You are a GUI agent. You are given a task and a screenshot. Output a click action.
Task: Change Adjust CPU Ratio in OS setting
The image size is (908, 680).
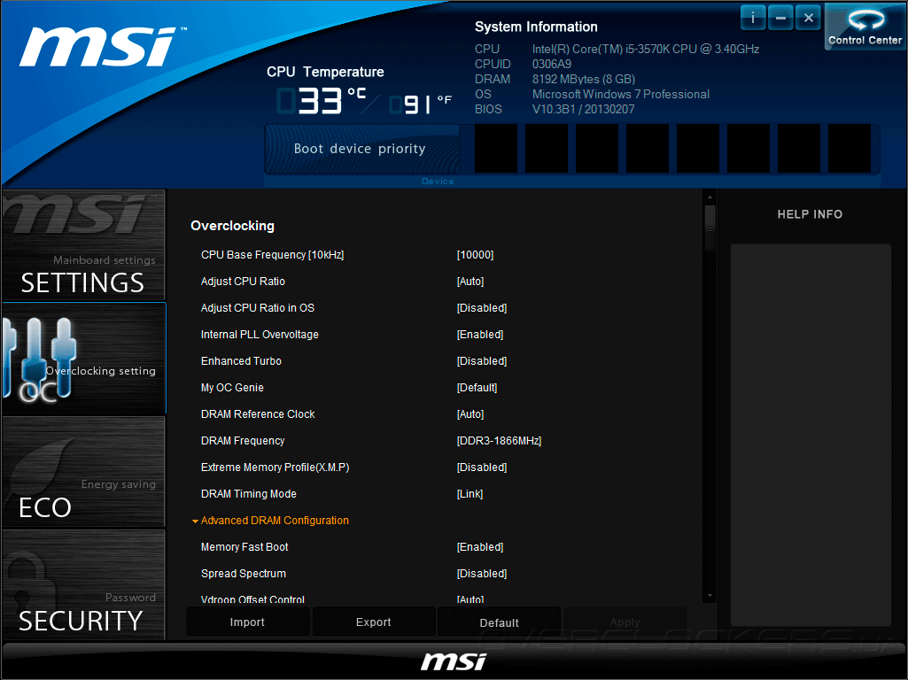coord(482,308)
